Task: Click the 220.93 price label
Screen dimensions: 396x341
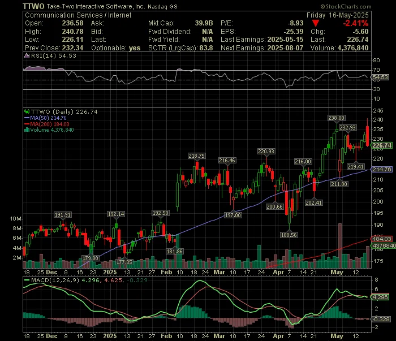Action: pyautogui.click(x=266, y=151)
